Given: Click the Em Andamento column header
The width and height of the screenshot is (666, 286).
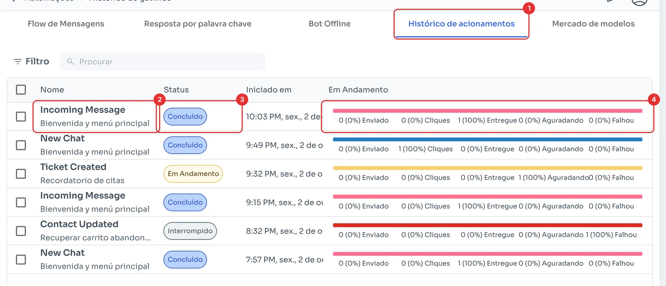Looking at the screenshot, I should pyautogui.click(x=358, y=90).
